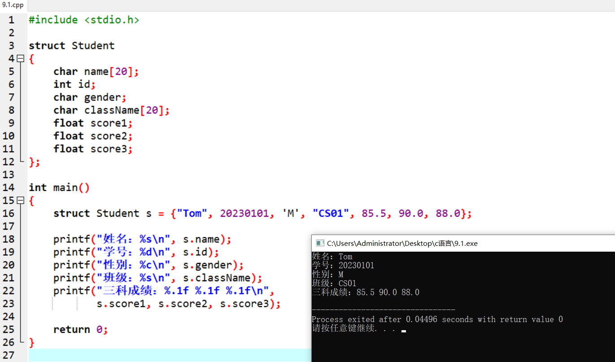Click line number 24 in gutter
Image resolution: width=615 pixels, height=362 pixels.
click(x=8, y=317)
